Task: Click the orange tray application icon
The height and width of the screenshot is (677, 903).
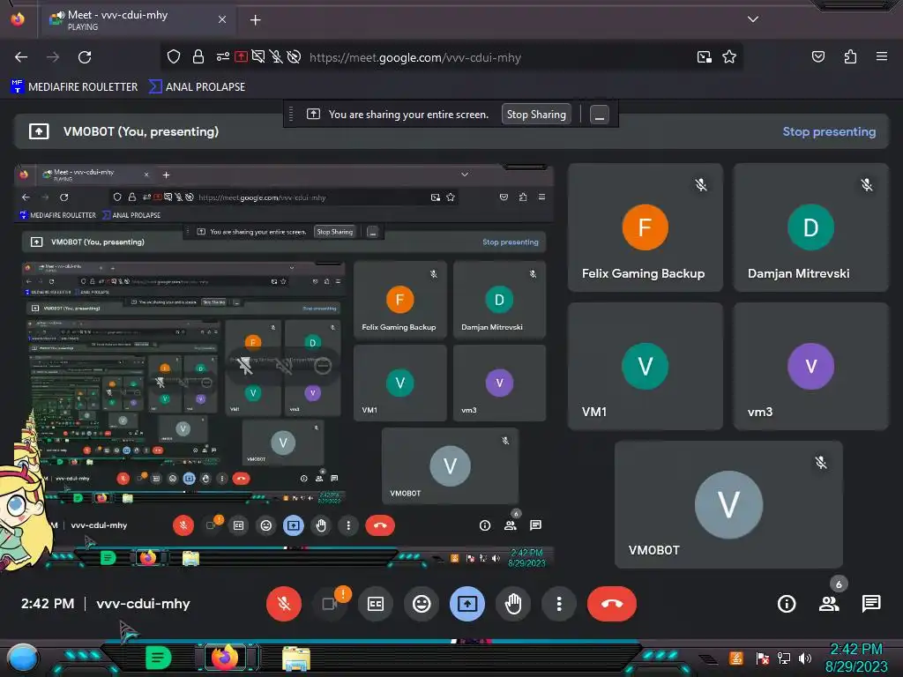Action: point(736,658)
